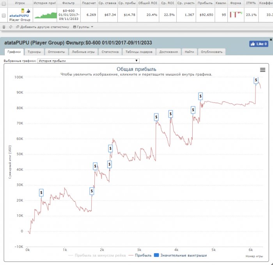This screenshot has height=265, width=273.
Task: Tick the header select-all checkbox
Action: (4, 4)
